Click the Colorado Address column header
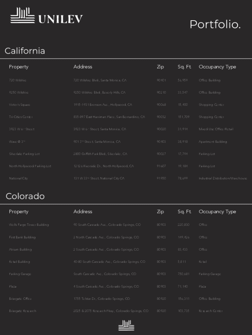Image resolution: width=252 pixels, height=335 pixels. coord(83,212)
